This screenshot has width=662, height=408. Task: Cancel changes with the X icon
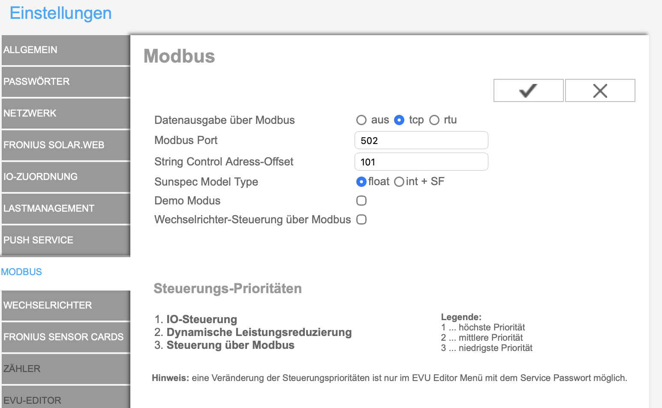click(x=600, y=90)
